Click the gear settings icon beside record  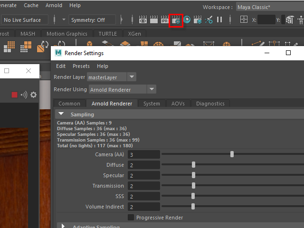[33, 95]
